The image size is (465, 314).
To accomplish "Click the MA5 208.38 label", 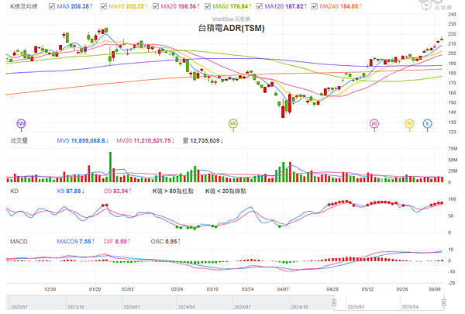I will 74,6.
